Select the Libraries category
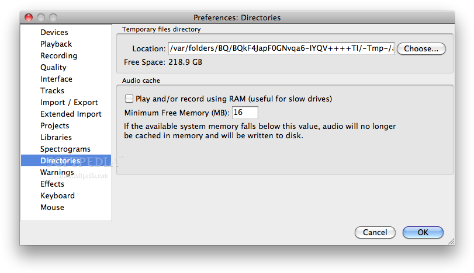 coord(56,138)
